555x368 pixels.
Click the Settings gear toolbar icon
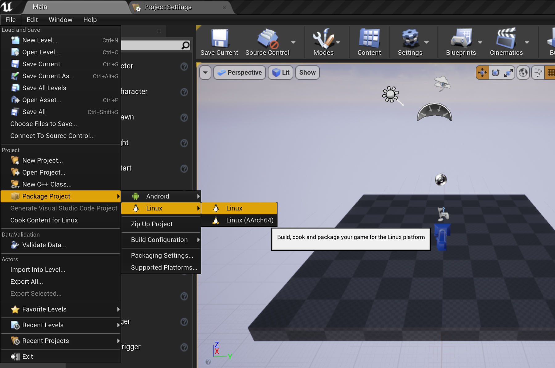pos(410,38)
